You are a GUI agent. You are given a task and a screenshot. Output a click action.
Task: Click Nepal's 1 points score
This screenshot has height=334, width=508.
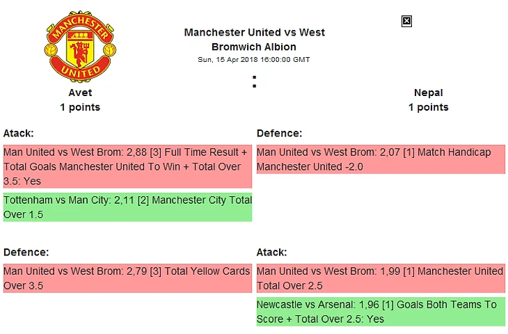(428, 107)
